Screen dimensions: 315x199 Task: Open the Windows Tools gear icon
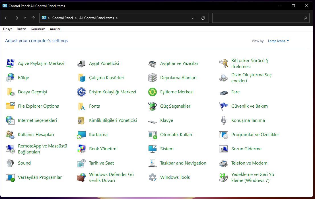click(153, 177)
